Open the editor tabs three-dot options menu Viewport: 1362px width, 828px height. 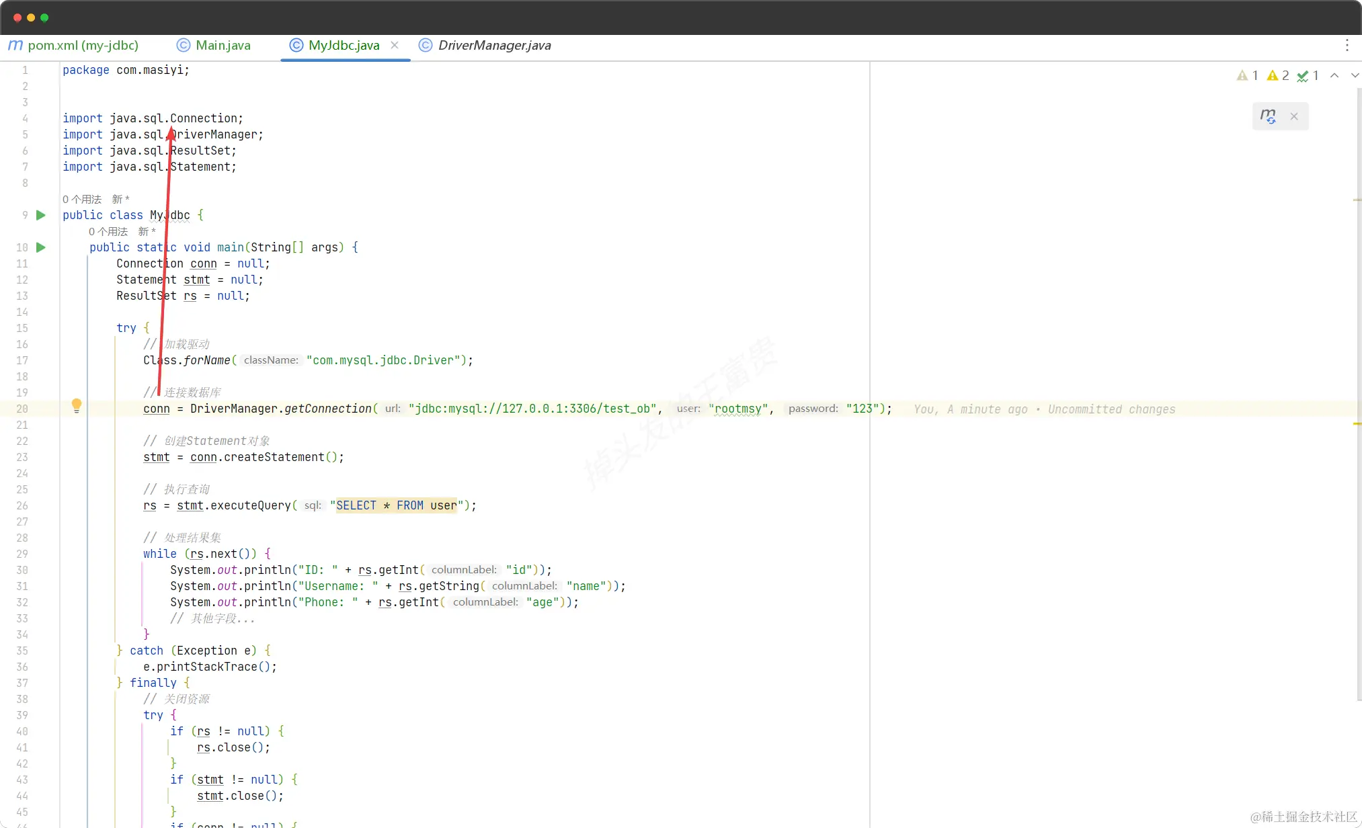pos(1347,45)
